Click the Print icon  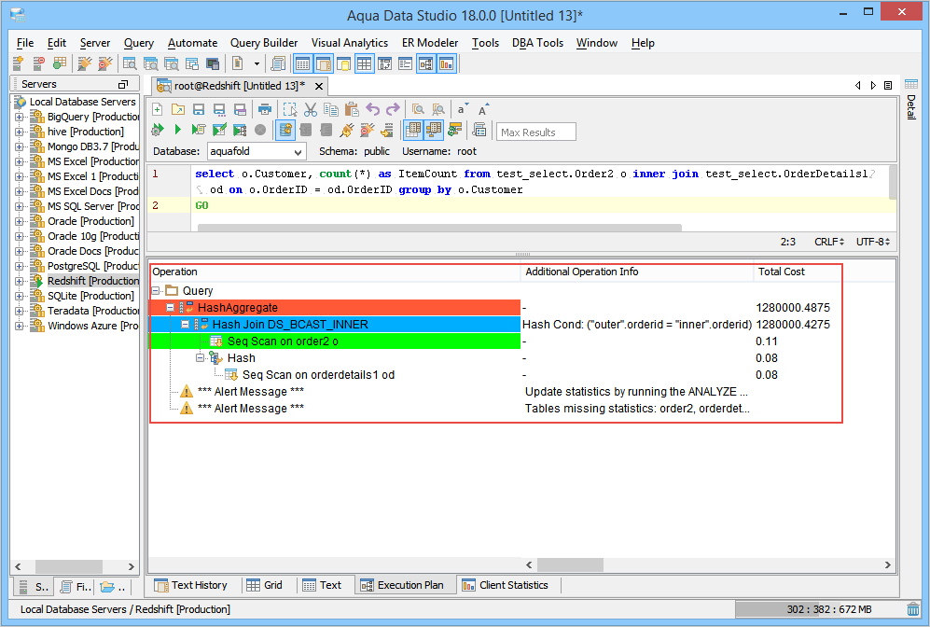coord(265,109)
